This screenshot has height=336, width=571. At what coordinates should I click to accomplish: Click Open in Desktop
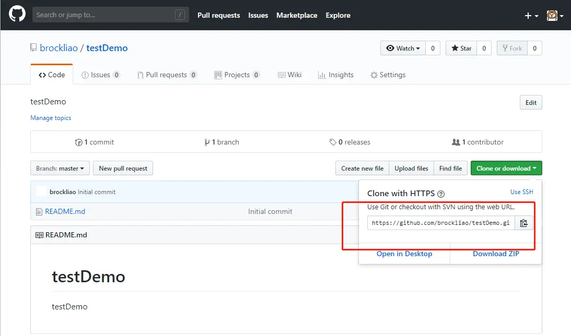point(404,254)
